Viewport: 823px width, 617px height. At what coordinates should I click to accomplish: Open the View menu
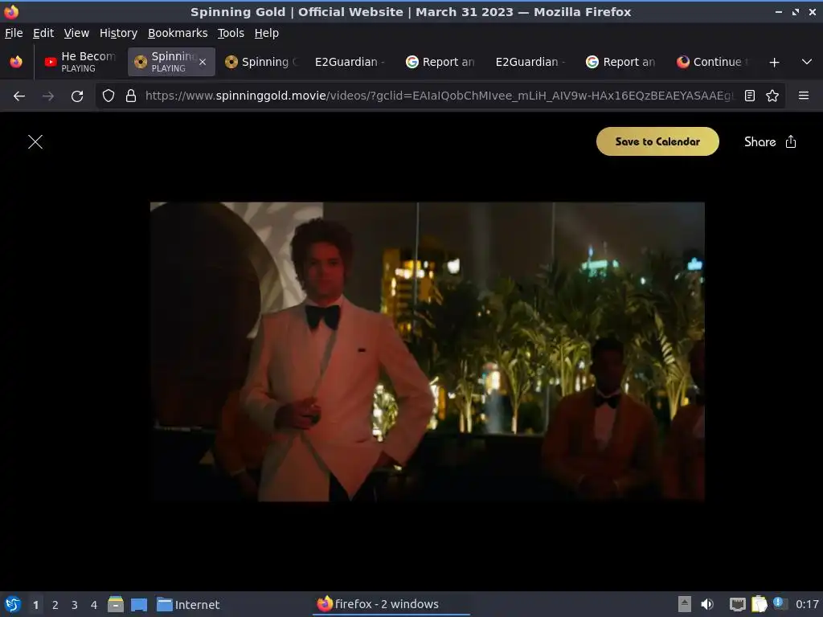76,33
